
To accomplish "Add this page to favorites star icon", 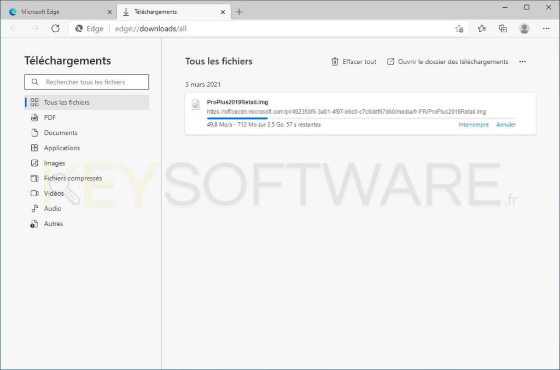I will [459, 29].
